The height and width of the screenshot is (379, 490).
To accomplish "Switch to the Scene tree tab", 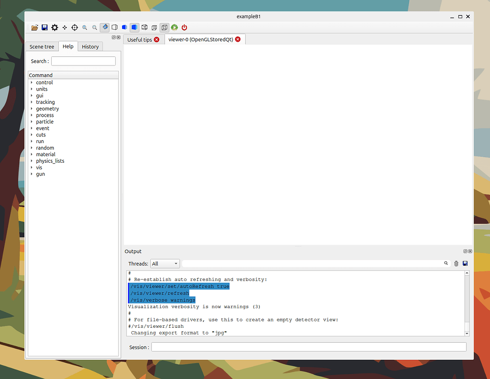I will 42,46.
